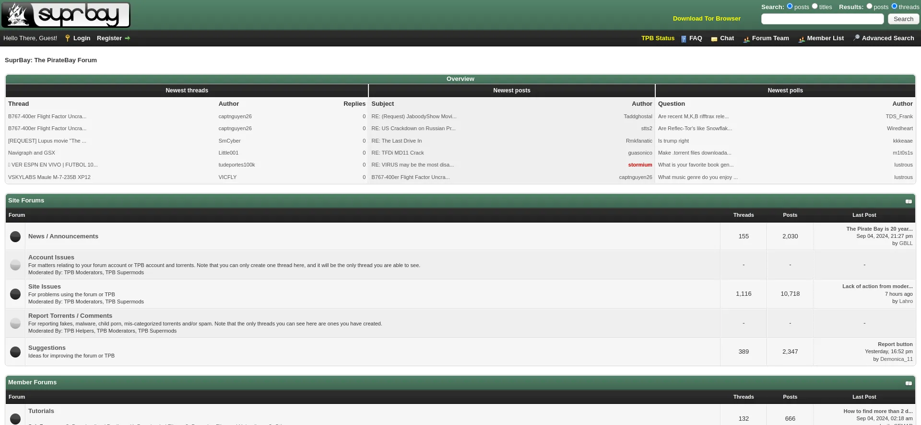Open the Site Issues forum
Viewport: 921px width, 425px height.
point(45,287)
